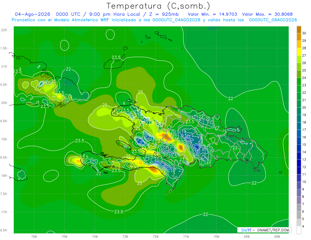Click the legend value '21' on color bar
This screenshot has height=240, width=311.
[304, 100]
